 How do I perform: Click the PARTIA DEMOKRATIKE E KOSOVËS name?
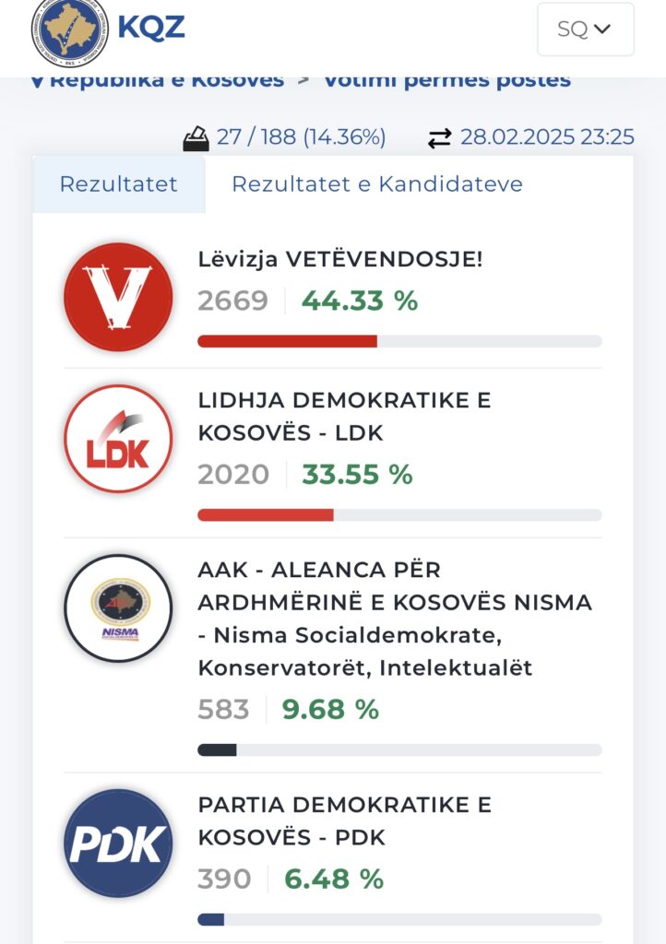point(344,820)
